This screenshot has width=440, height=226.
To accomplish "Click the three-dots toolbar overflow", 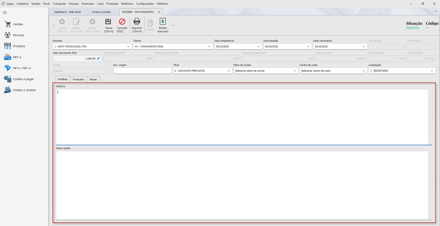I will click(x=173, y=25).
